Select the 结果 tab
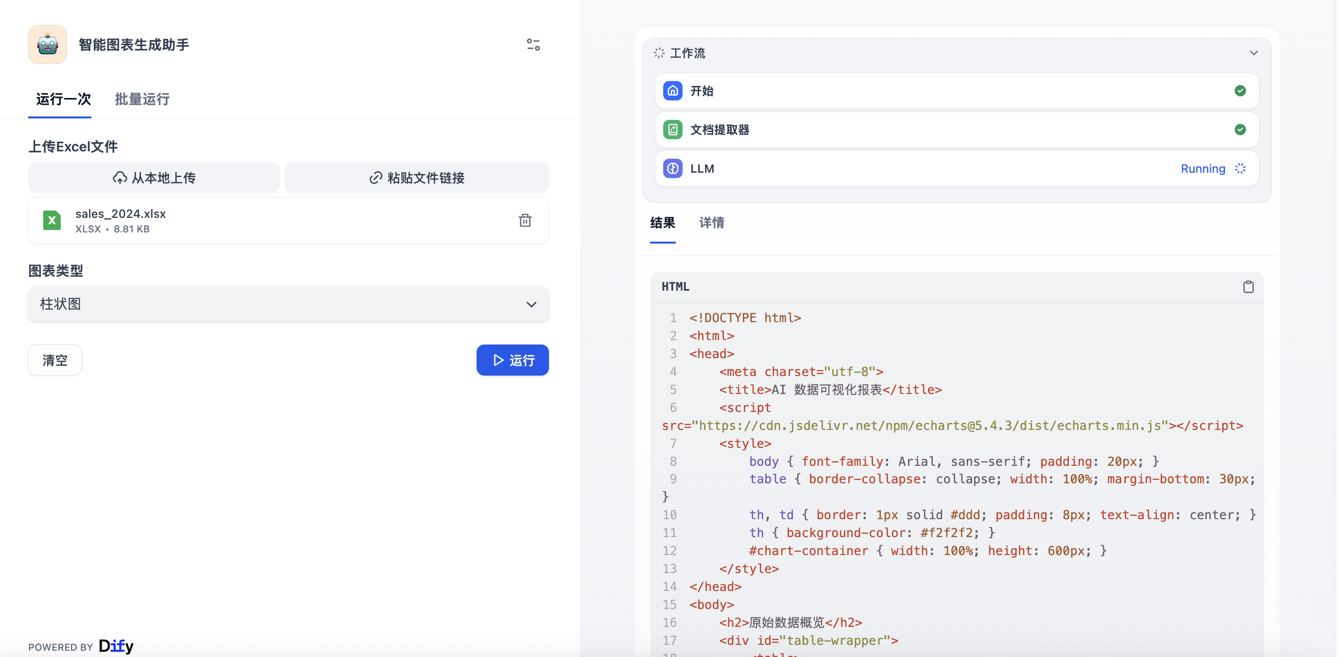The height and width of the screenshot is (657, 1338). tap(662, 223)
